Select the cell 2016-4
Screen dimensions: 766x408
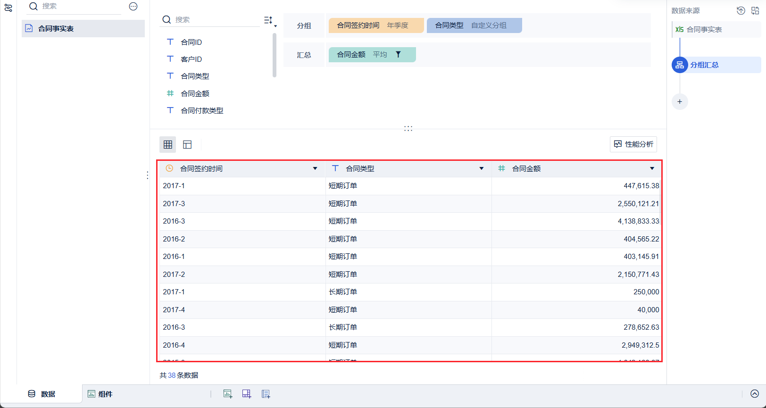[x=242, y=345]
